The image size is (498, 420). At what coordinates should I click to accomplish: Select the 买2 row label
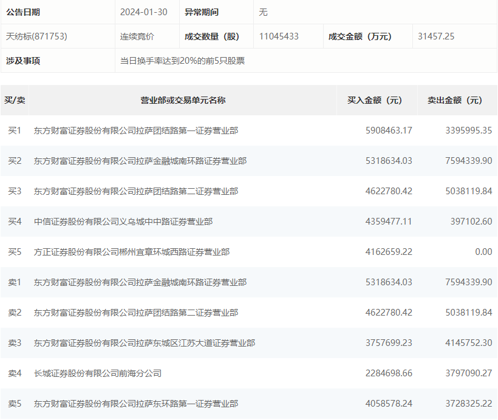click(15, 161)
